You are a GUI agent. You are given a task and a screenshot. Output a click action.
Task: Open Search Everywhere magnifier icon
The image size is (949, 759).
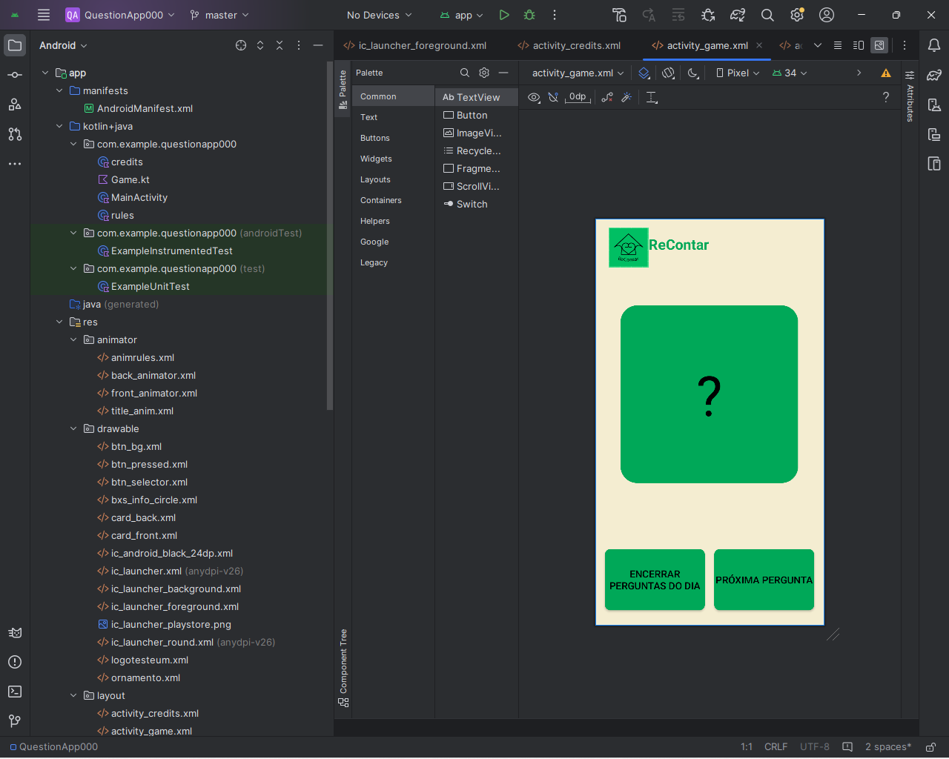(767, 15)
